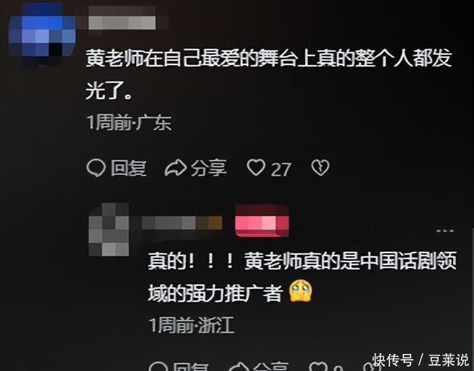Select the crying emoji in the reply

301,291
